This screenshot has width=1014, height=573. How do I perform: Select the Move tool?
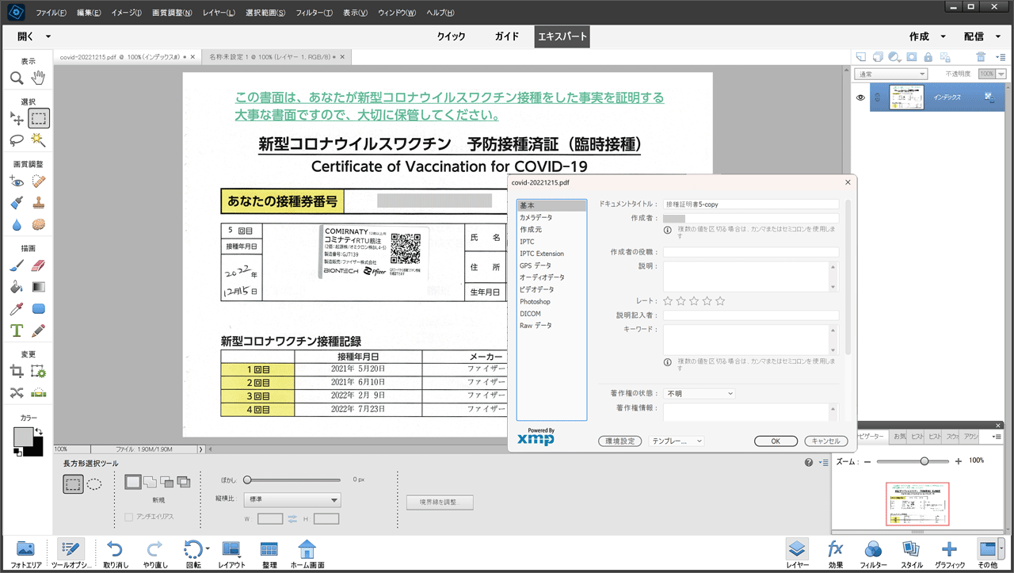[x=17, y=119]
